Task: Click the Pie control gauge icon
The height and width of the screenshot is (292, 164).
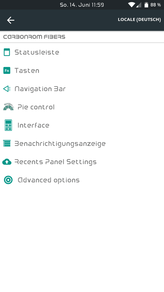Action: [x=8, y=107]
